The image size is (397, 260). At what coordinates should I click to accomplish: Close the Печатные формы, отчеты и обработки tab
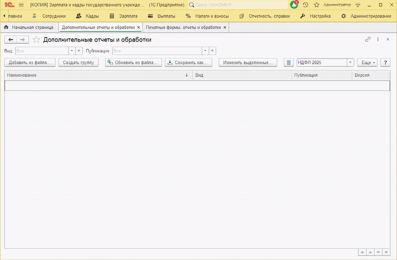pyautogui.click(x=225, y=27)
